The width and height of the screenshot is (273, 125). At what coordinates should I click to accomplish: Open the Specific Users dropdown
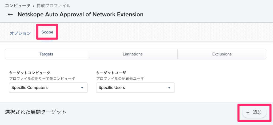pos(135,88)
